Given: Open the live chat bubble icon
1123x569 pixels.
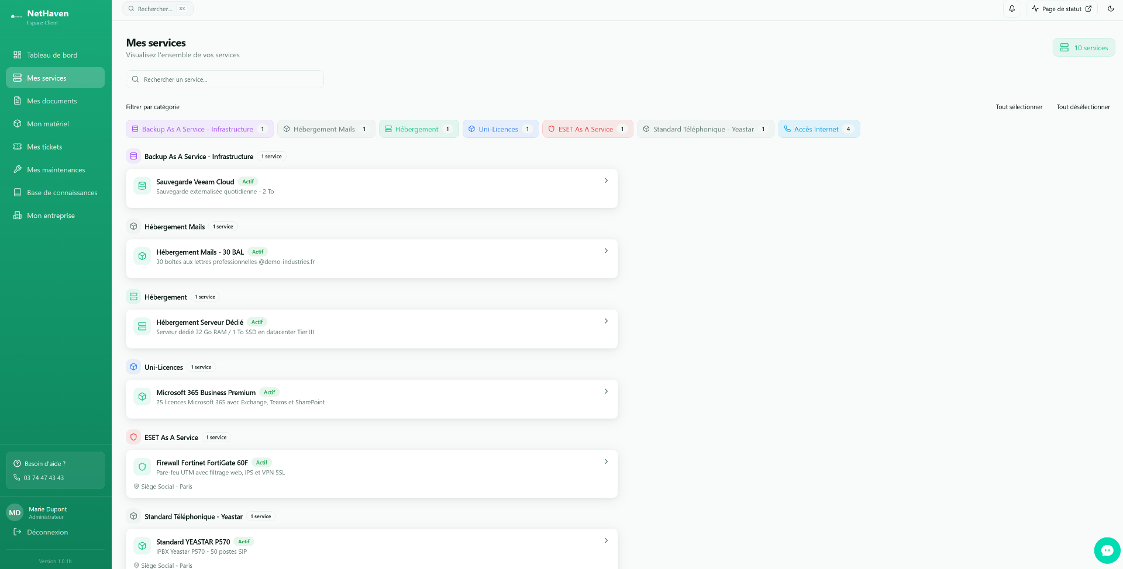Looking at the screenshot, I should (1107, 550).
